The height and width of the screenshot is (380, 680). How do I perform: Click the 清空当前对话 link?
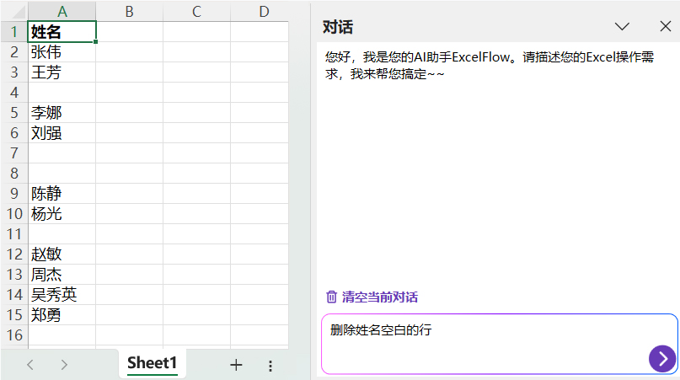pos(379,297)
